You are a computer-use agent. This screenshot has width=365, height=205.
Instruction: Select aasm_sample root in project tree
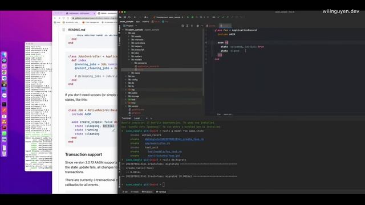(136, 30)
